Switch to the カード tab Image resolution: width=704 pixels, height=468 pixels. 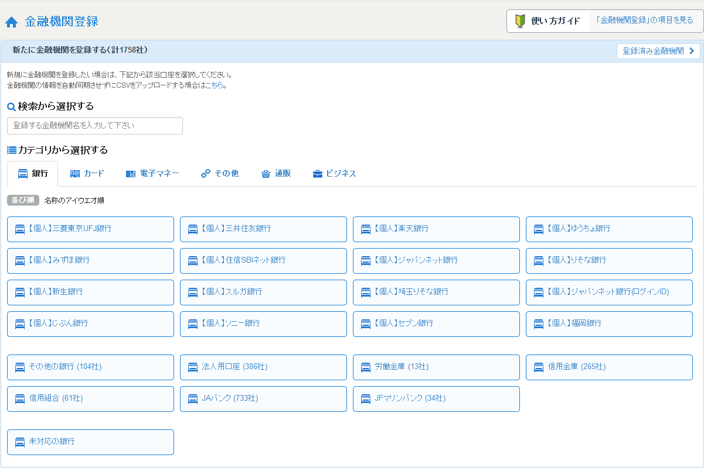pyautogui.click(x=87, y=174)
